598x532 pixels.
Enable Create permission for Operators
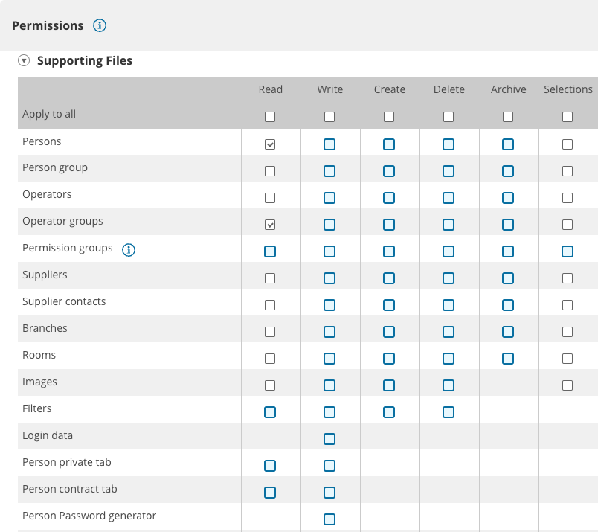pyautogui.click(x=389, y=197)
